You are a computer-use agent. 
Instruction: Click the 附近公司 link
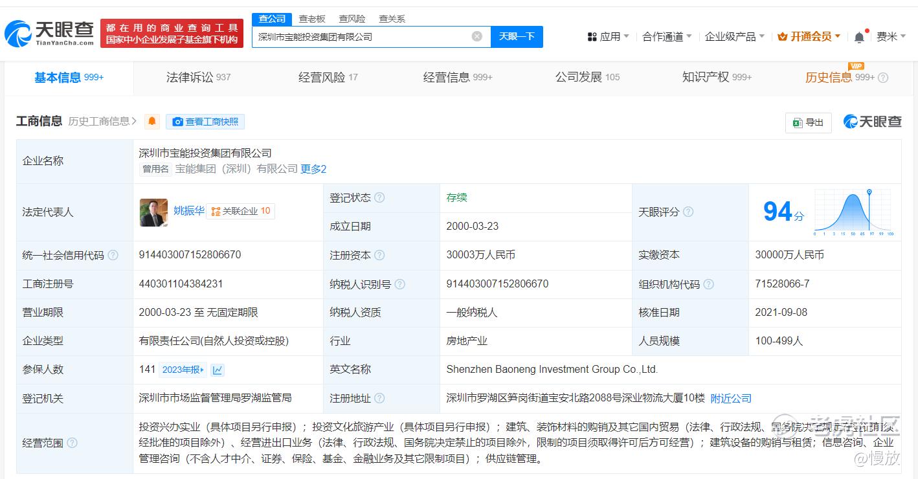click(731, 398)
